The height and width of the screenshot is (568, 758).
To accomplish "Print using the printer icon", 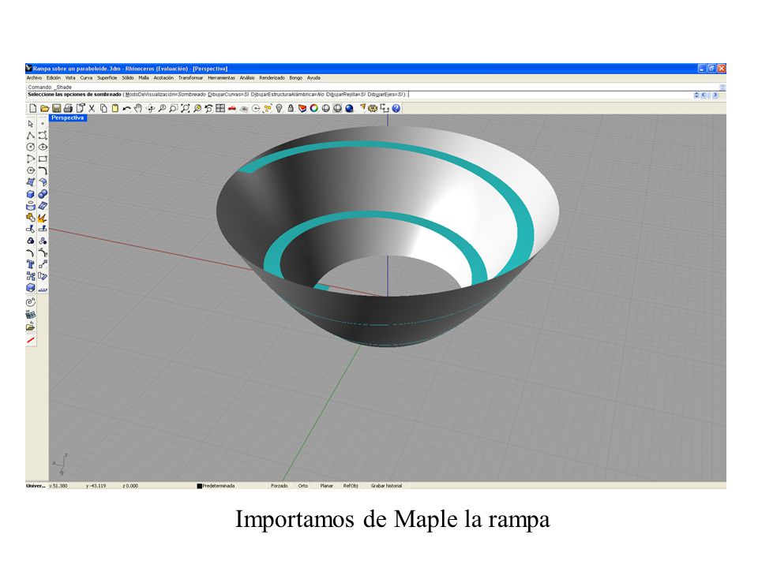I will (68, 109).
